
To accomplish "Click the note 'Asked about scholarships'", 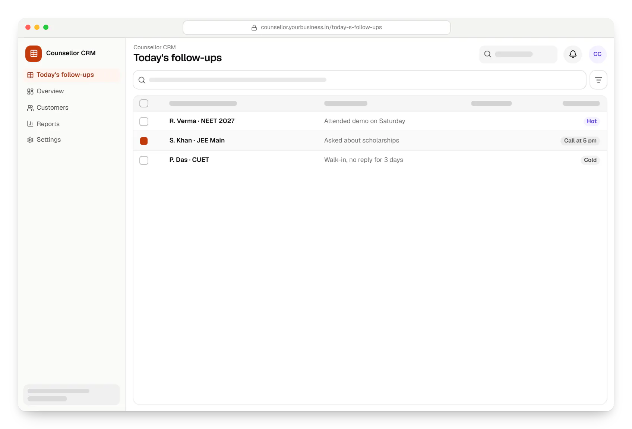I will tap(361, 141).
